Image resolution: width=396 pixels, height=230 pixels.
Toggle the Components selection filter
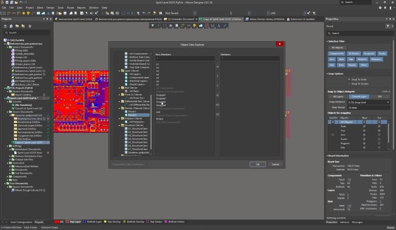337,53
